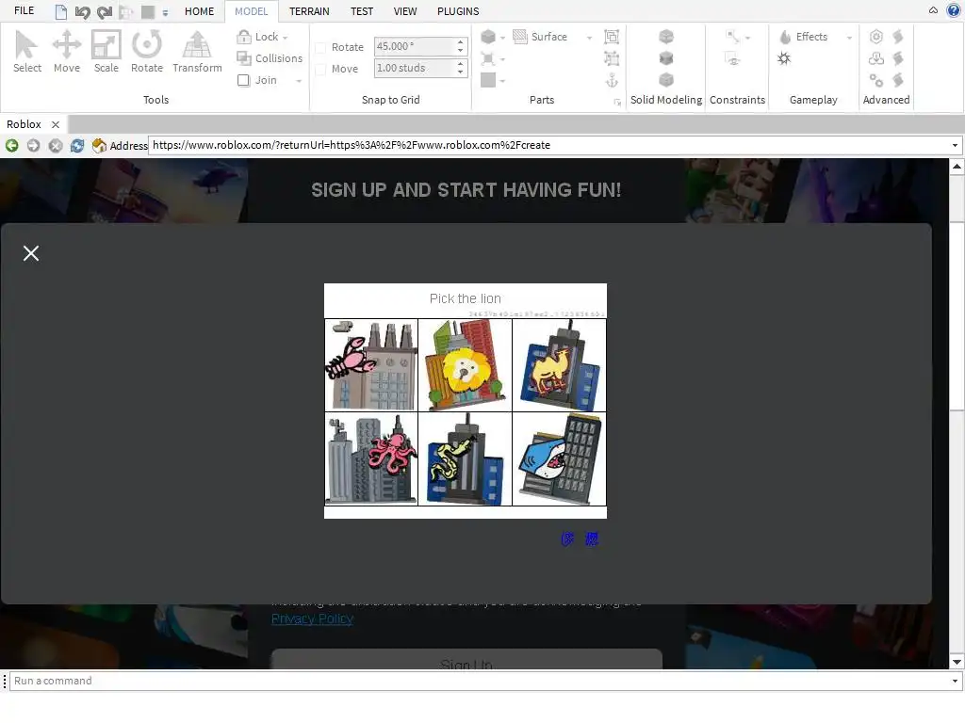Image resolution: width=965 pixels, height=723 pixels.
Task: Switch to the PLUGINS ribbon tab
Action: [458, 11]
